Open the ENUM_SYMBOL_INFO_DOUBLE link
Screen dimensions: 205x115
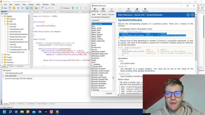click(132, 71)
